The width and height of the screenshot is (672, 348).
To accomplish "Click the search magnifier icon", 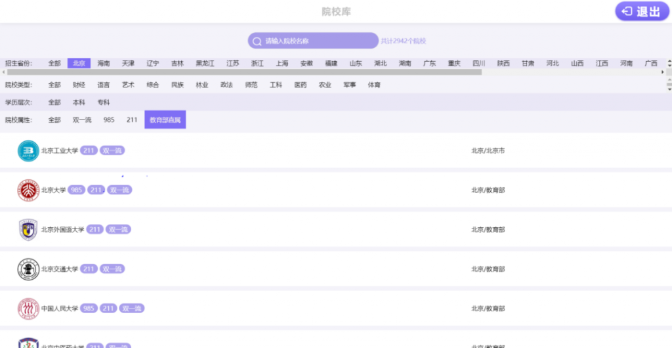I will point(257,41).
